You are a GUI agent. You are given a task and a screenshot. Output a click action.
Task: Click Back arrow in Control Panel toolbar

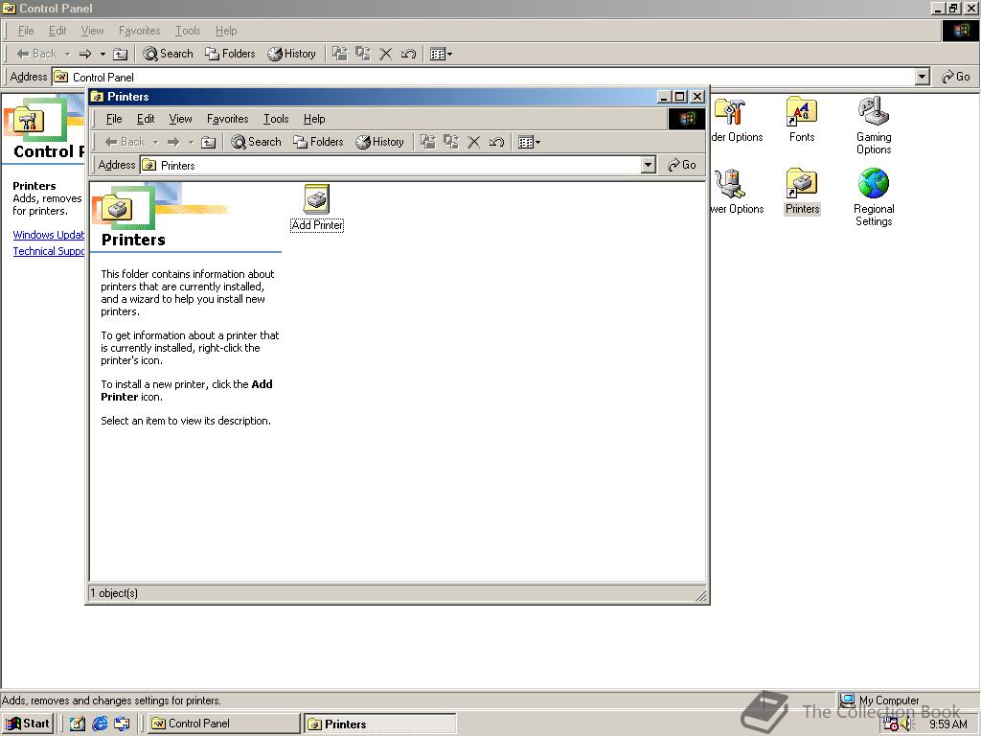36,54
